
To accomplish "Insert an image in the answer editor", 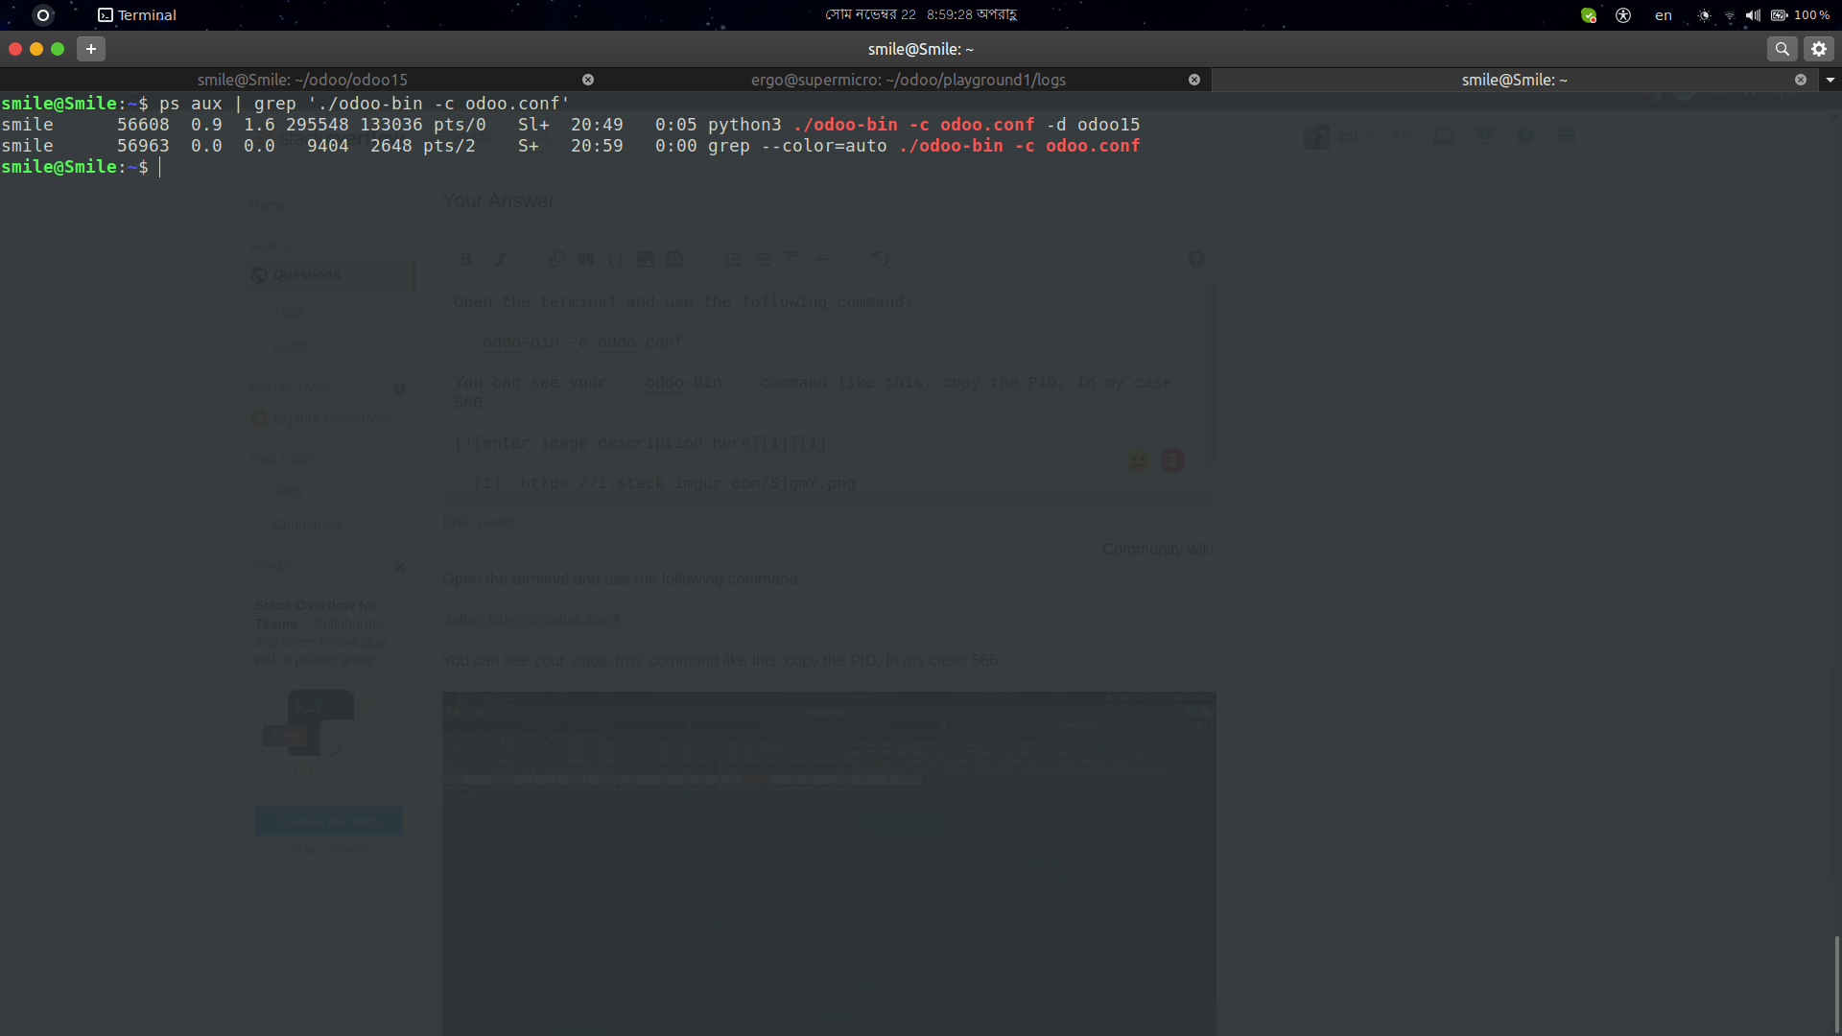I will coord(645,259).
